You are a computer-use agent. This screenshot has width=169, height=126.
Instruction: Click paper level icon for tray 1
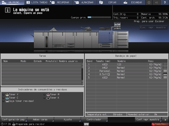(x=165, y=64)
